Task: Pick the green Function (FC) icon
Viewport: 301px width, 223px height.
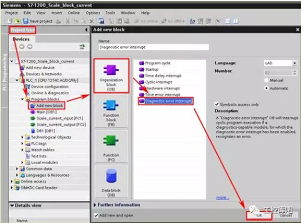Action: click(110, 142)
